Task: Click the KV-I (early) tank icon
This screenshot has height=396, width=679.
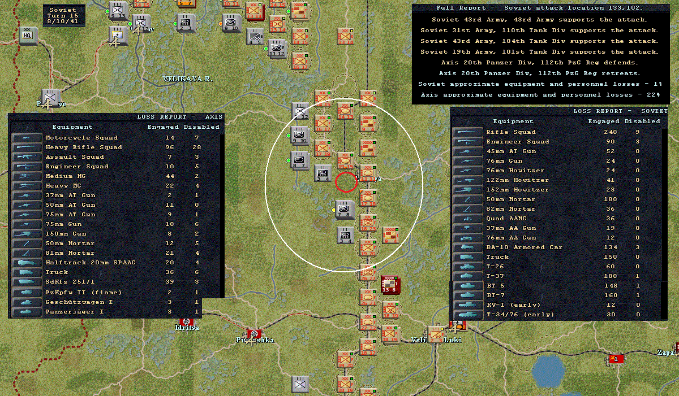Action: [x=467, y=305]
